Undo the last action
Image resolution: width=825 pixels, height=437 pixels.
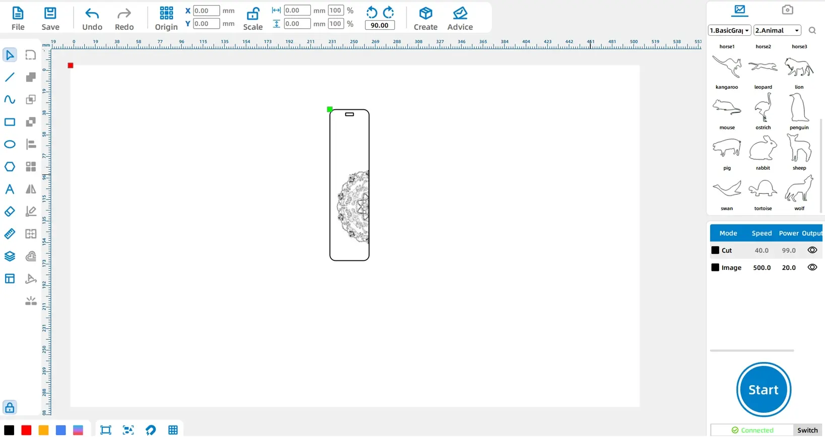[92, 19]
